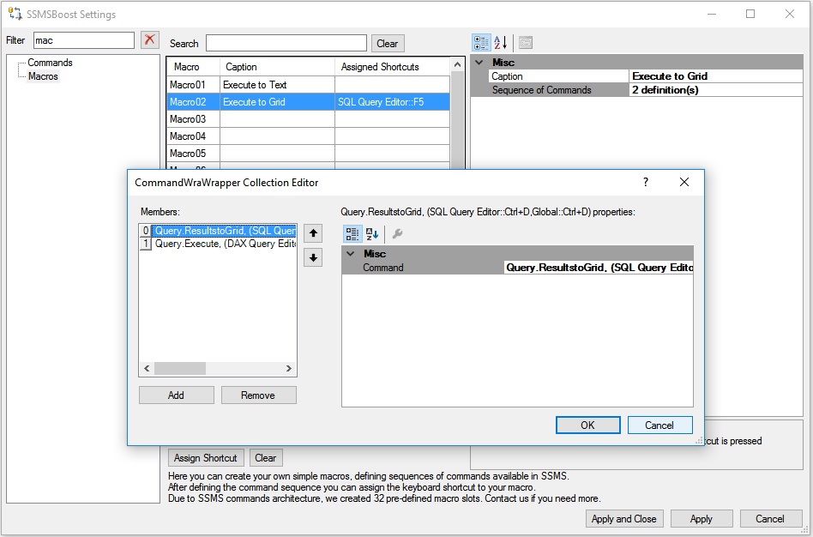813x537 pixels.
Task: Click the Assign Shortcut button
Action: (x=206, y=457)
